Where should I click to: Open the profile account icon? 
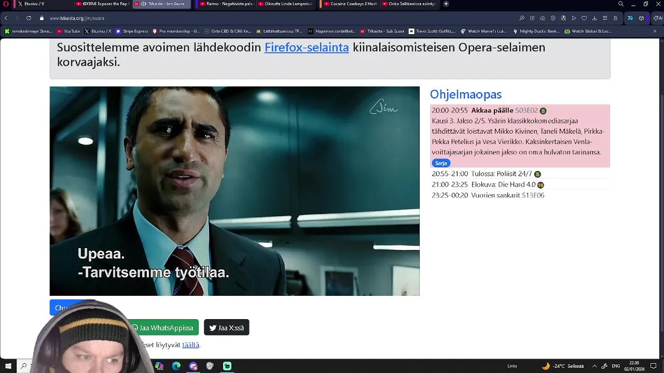615,18
